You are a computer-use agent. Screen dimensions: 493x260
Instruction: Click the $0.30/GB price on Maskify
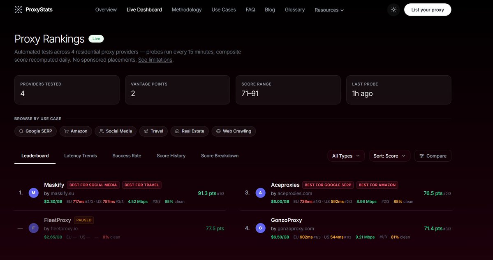pos(53,202)
